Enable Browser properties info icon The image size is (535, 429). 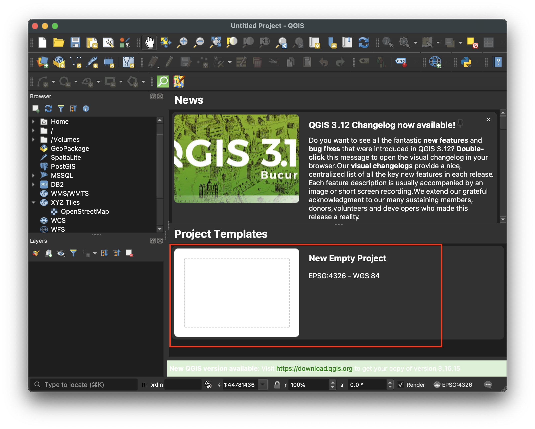[x=86, y=108]
